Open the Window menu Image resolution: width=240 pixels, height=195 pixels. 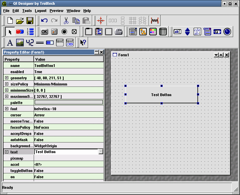(73, 11)
